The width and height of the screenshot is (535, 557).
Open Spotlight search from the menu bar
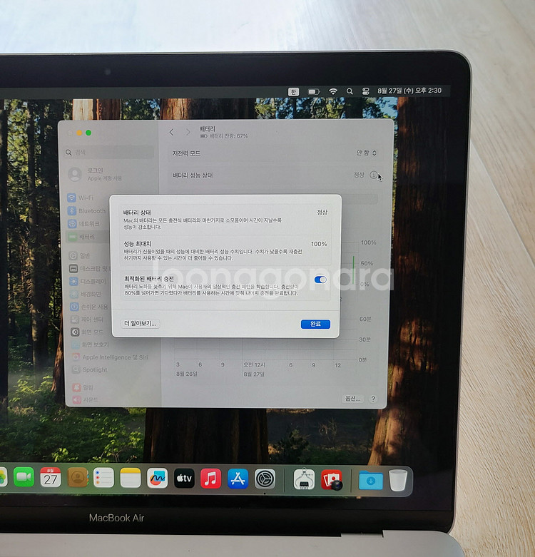tap(350, 91)
